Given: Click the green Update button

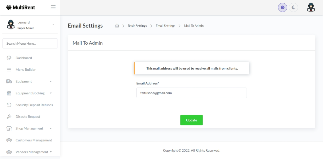Looking at the screenshot, I should click(191, 120).
